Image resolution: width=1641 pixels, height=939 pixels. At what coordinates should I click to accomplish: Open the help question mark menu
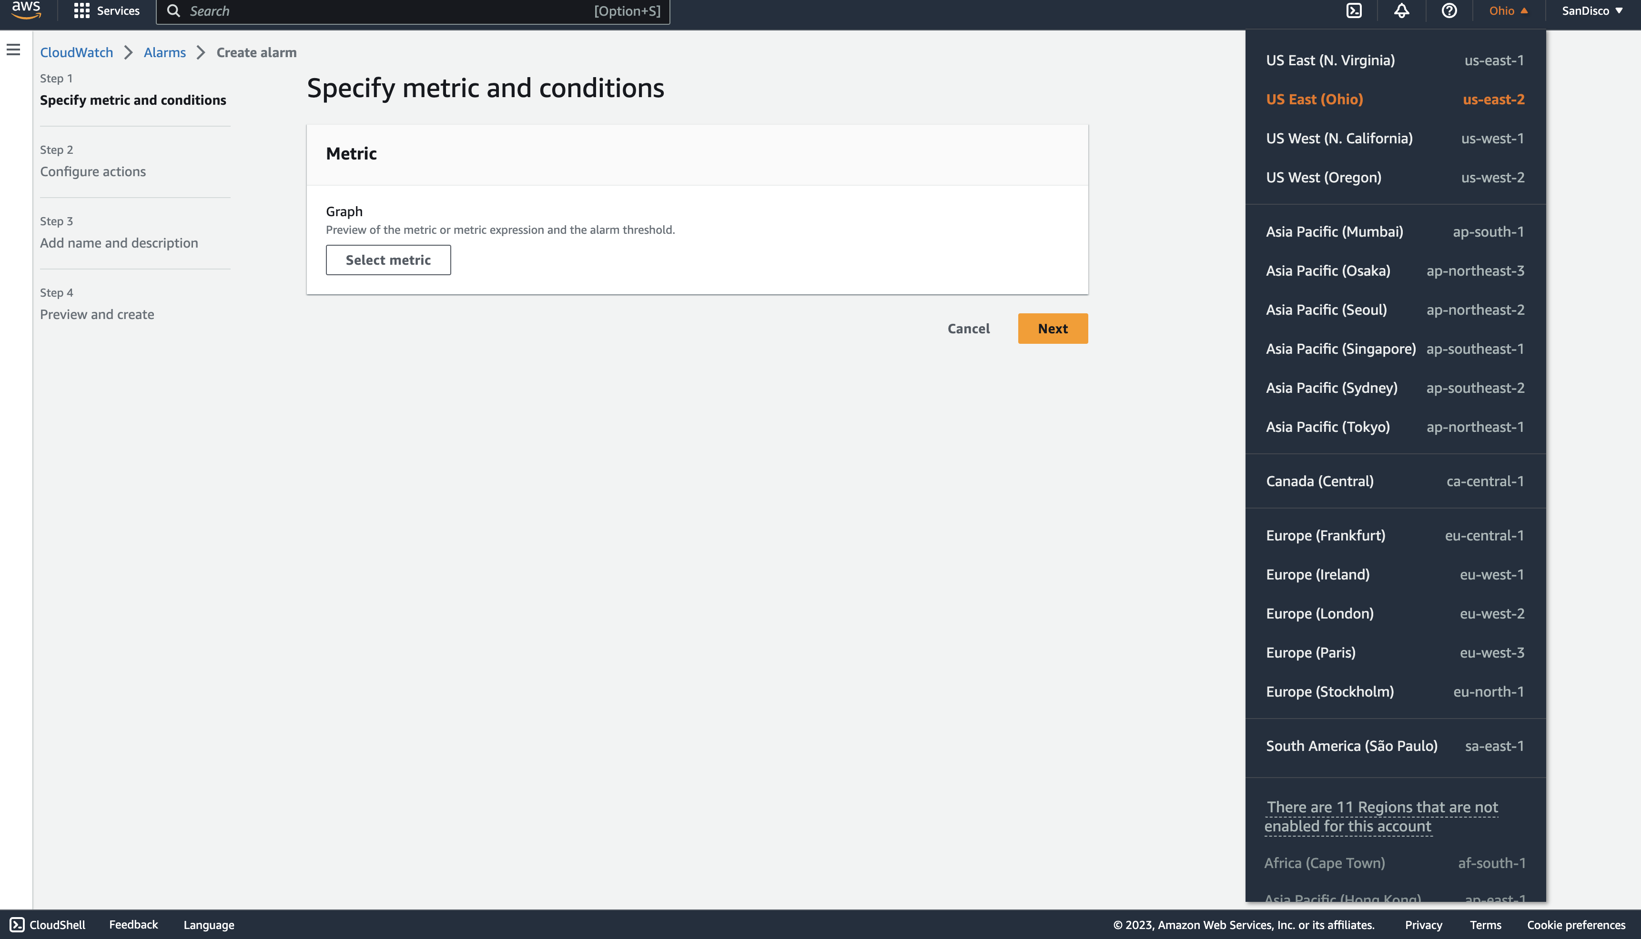pyautogui.click(x=1449, y=11)
